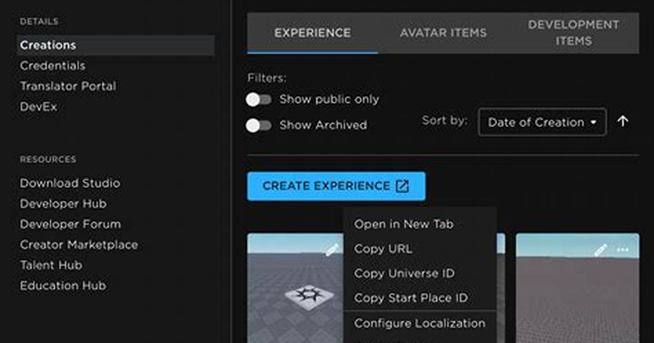Screen dimensions: 654x343
Task: Switch to the Development Items tab
Action: click(x=574, y=33)
